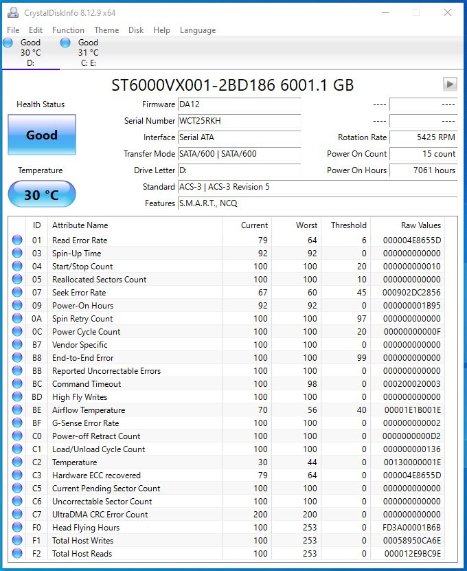Click the disk model title ST6000VX001-2BD186

coord(233,85)
